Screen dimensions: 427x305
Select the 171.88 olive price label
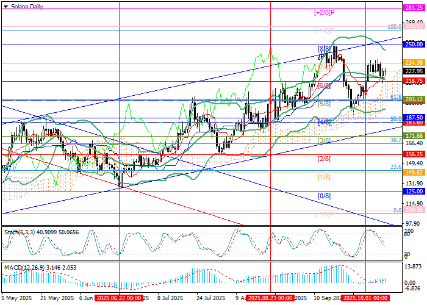pyautogui.click(x=414, y=135)
